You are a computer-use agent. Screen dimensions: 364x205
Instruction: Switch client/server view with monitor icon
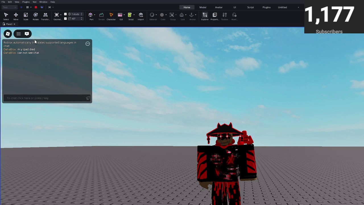42,7
